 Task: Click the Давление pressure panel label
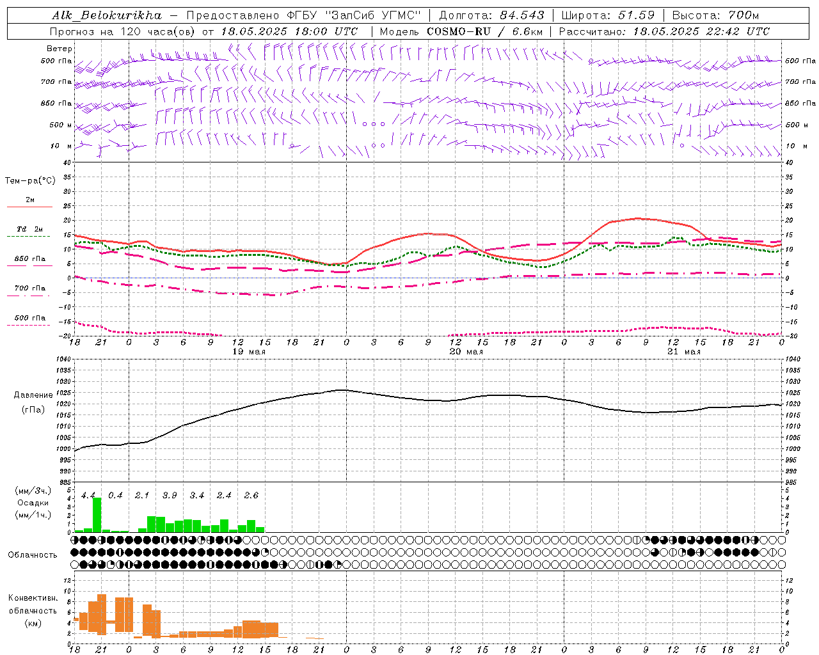33,395
